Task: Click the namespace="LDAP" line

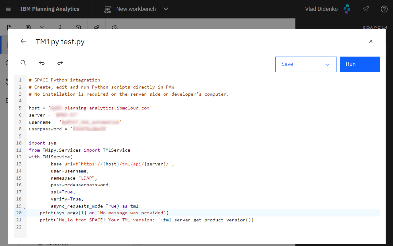Action: coord(74,178)
